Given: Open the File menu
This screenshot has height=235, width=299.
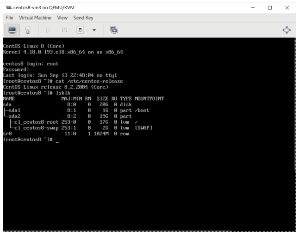Looking at the screenshot, I should [10, 18].
